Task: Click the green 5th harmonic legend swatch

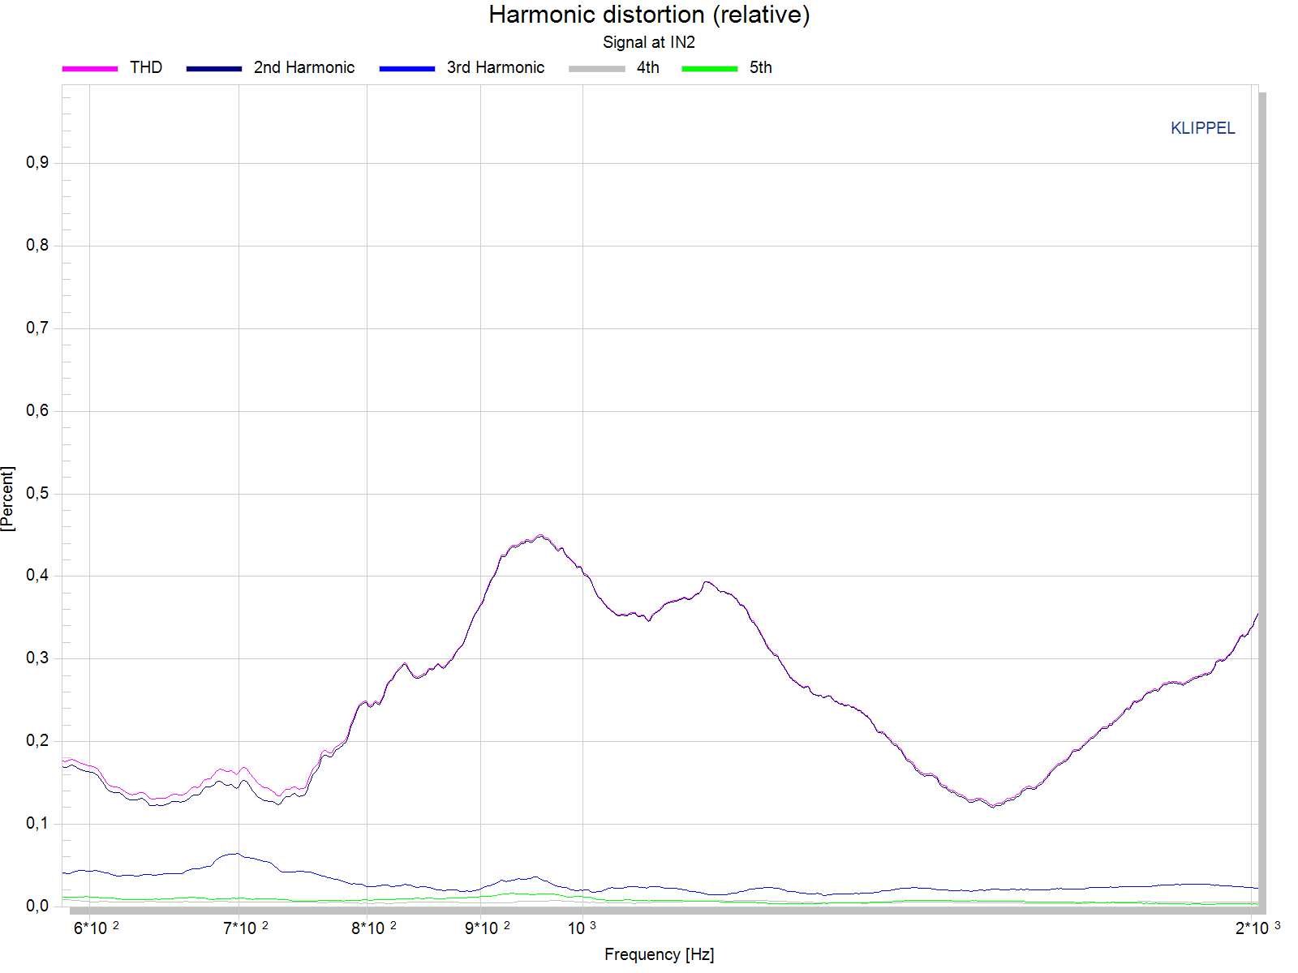Action: click(x=710, y=69)
